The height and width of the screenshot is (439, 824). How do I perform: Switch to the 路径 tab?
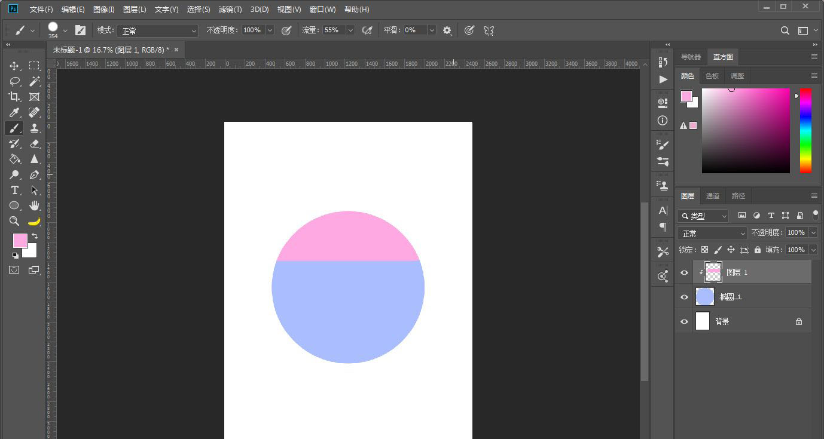(x=738, y=196)
